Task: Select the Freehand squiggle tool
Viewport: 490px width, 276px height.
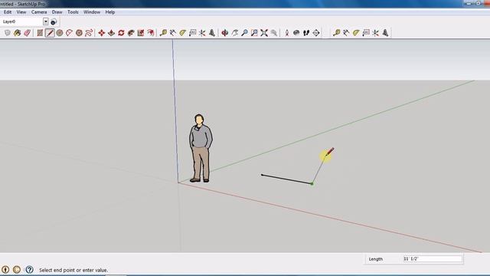Action: pyautogui.click(x=89, y=32)
